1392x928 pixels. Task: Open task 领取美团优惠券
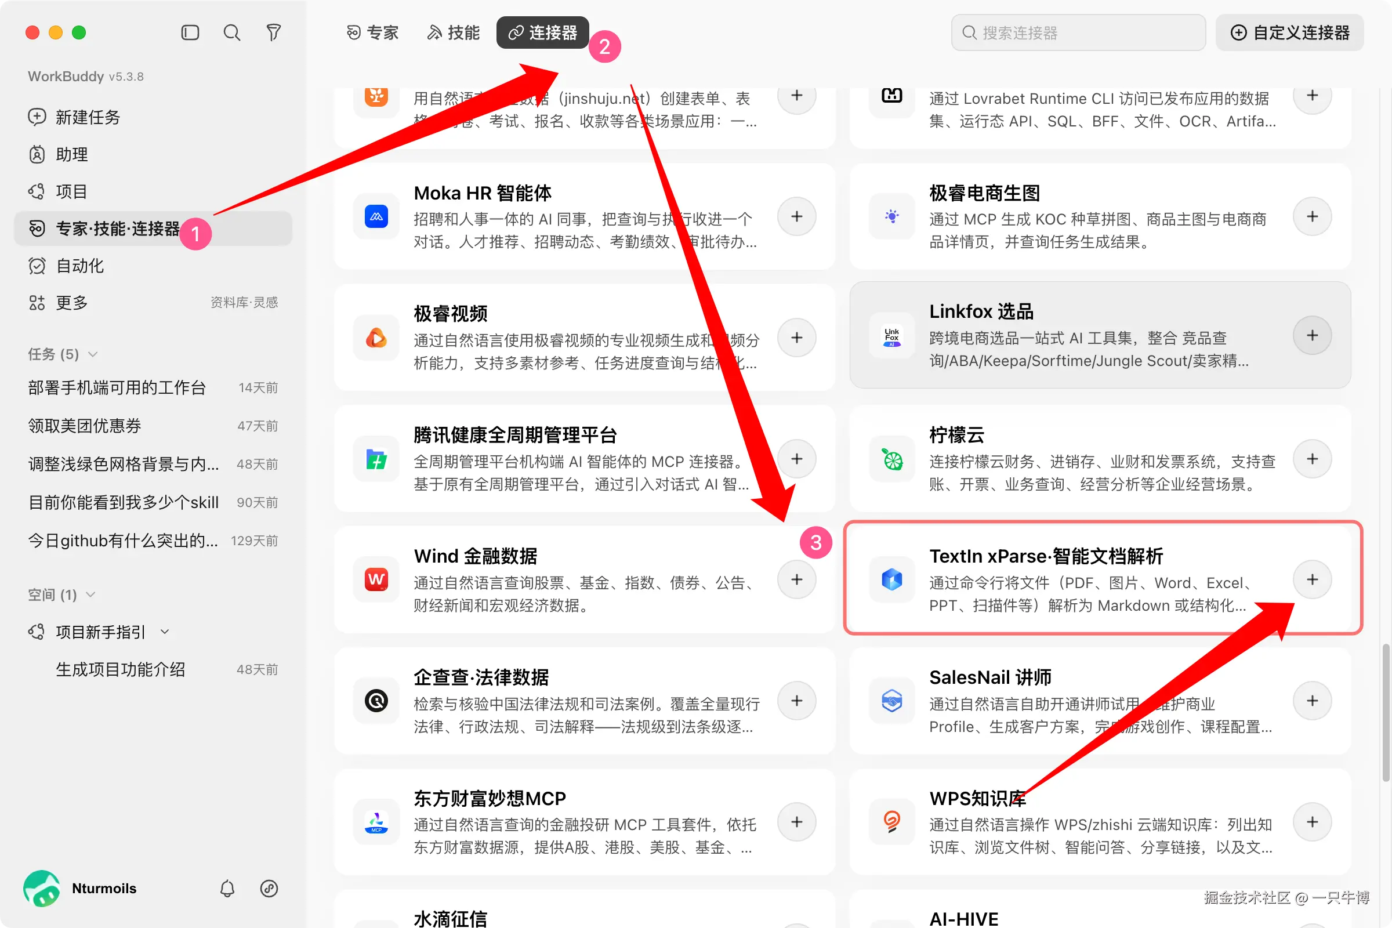(153, 426)
